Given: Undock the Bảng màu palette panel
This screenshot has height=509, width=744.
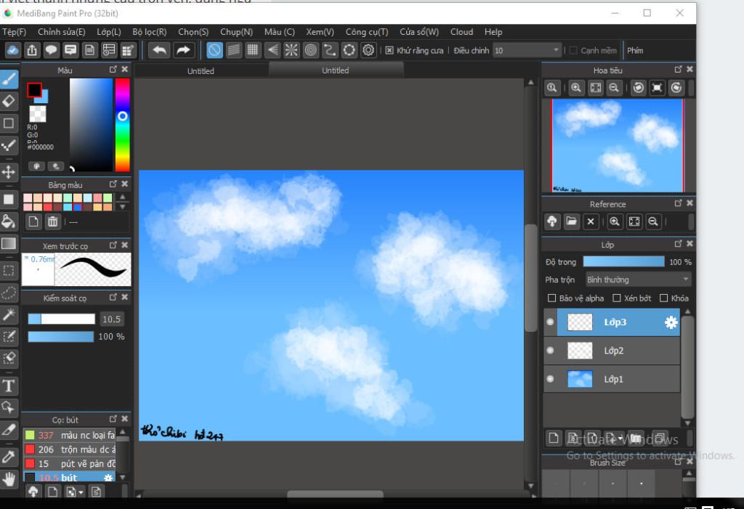Looking at the screenshot, I should (x=113, y=184).
